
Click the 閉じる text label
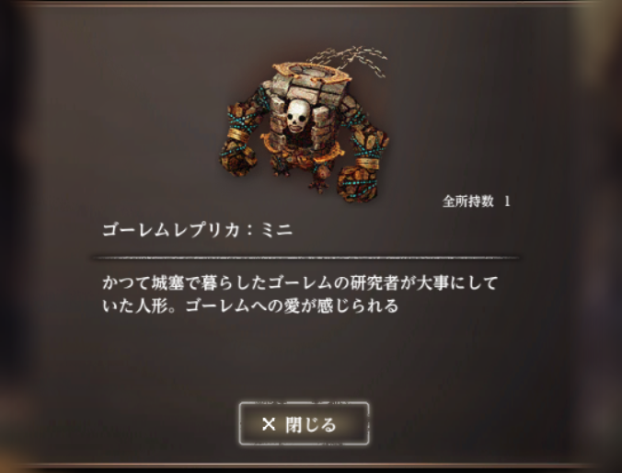pyautogui.click(x=311, y=424)
